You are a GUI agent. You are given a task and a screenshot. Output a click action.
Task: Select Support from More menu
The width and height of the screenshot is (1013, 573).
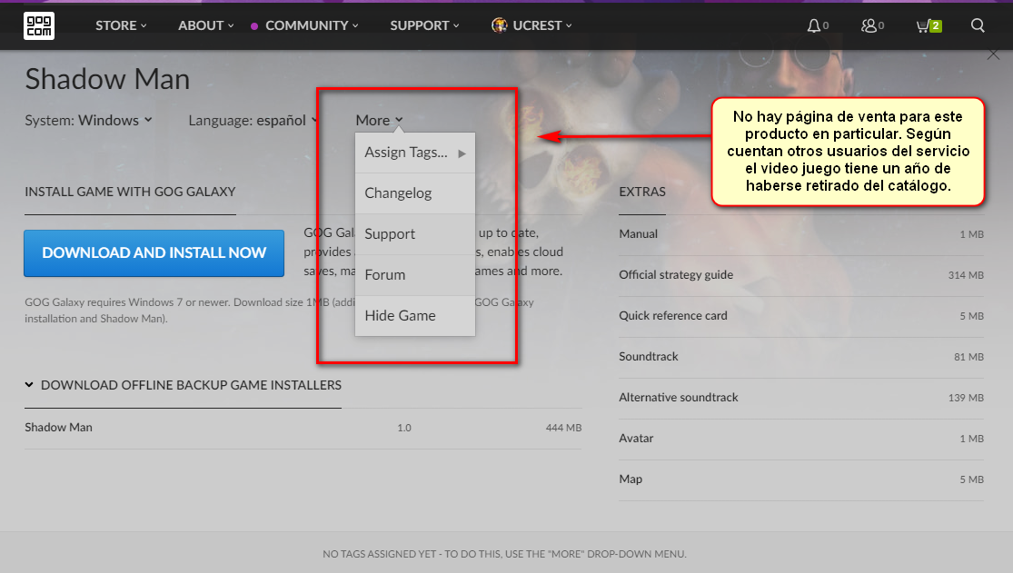(415, 234)
